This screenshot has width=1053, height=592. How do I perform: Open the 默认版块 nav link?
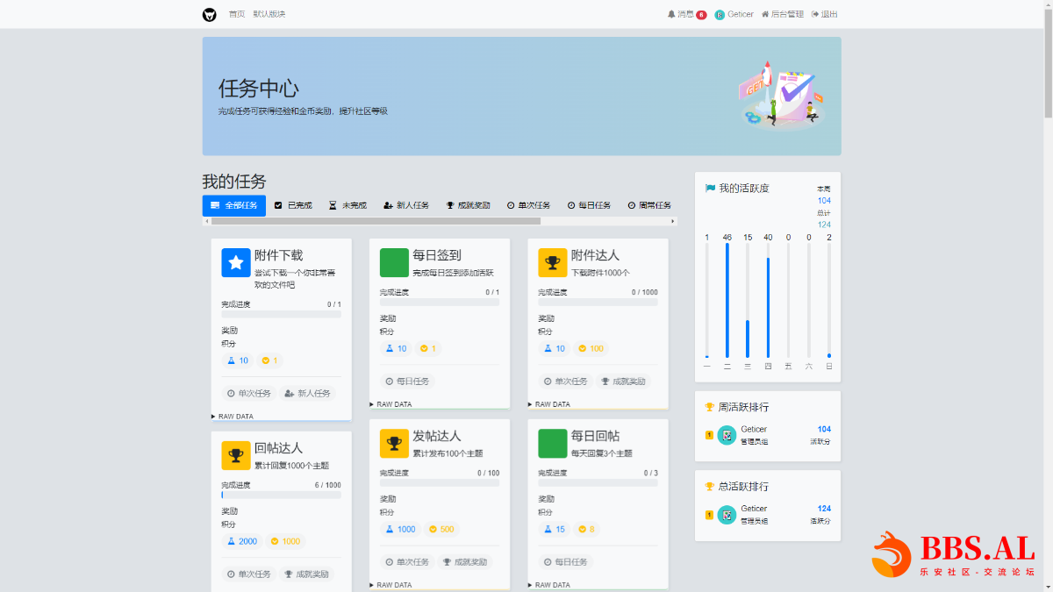point(269,14)
